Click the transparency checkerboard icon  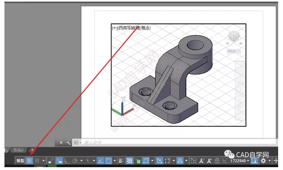click(x=129, y=161)
